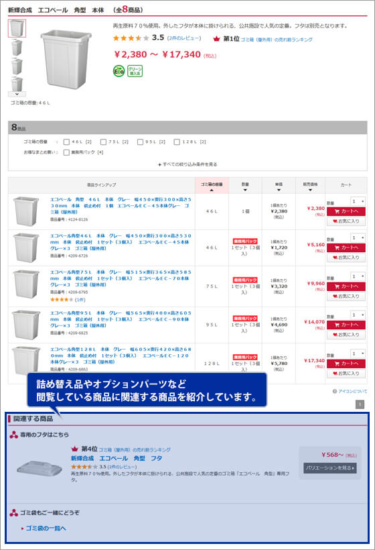
Task: Add ¥17,340 item to favorites
Action: [x=346, y=373]
